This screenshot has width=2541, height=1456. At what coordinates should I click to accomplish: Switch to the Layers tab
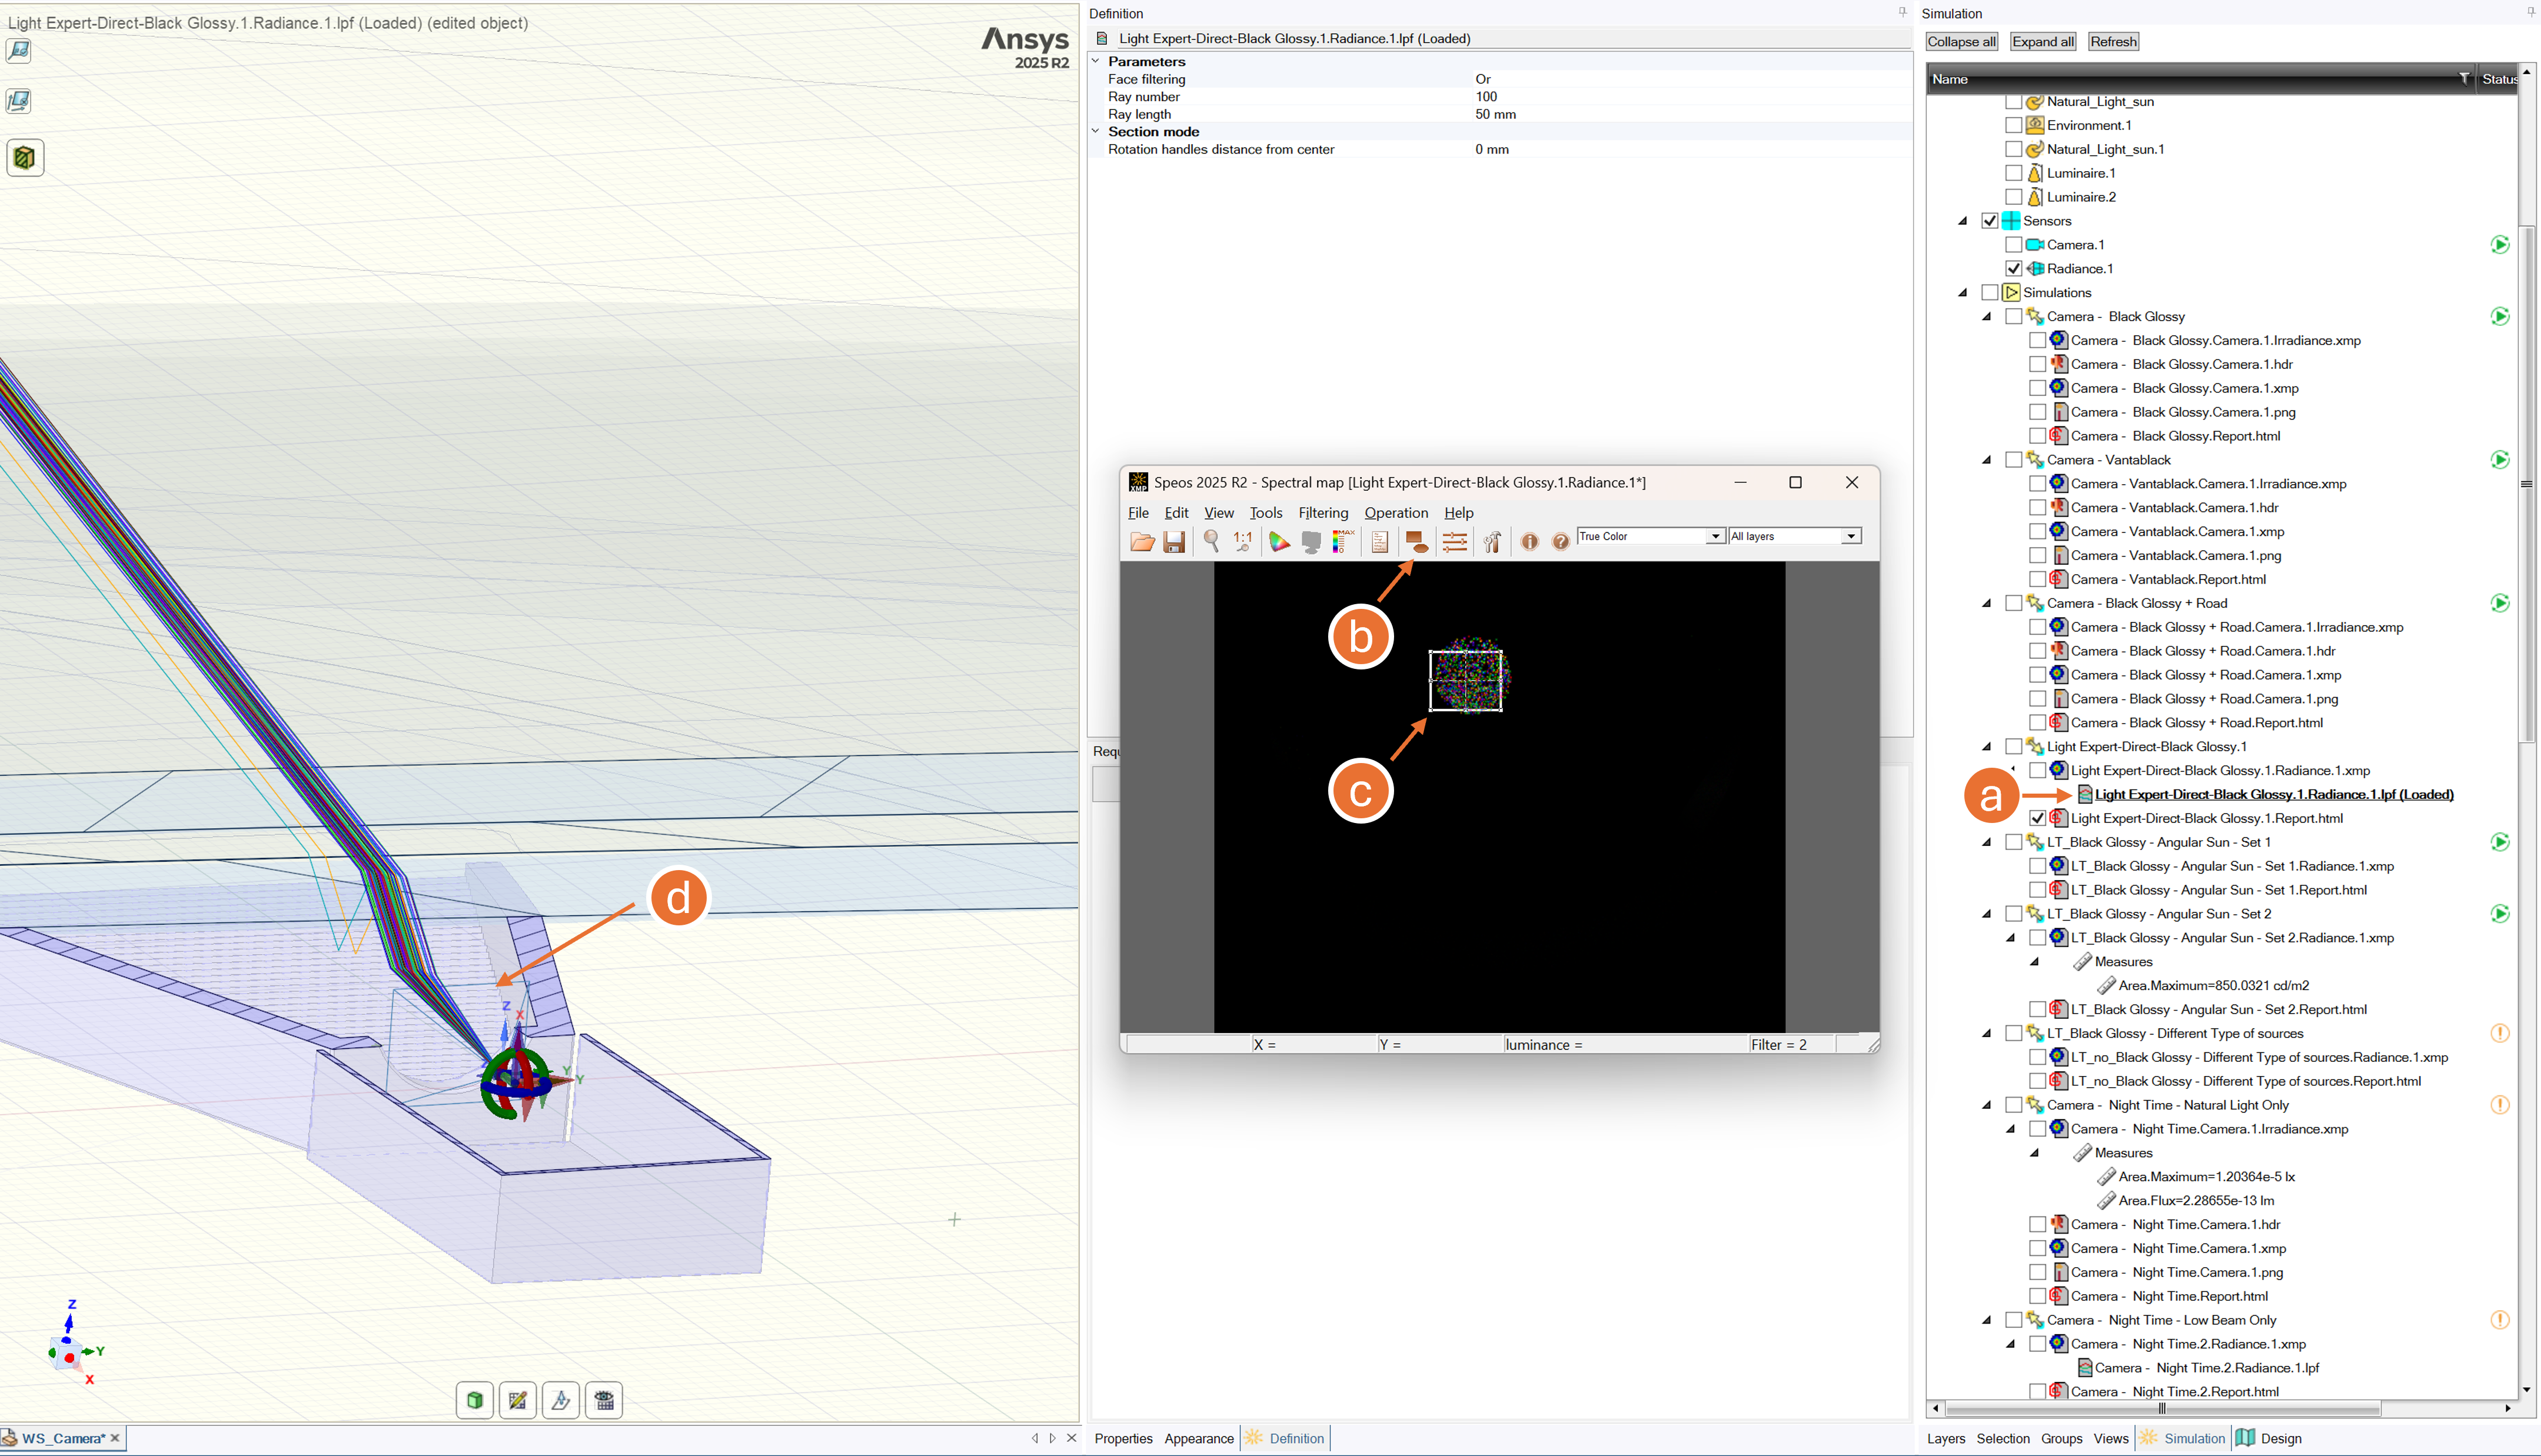tap(1945, 1439)
